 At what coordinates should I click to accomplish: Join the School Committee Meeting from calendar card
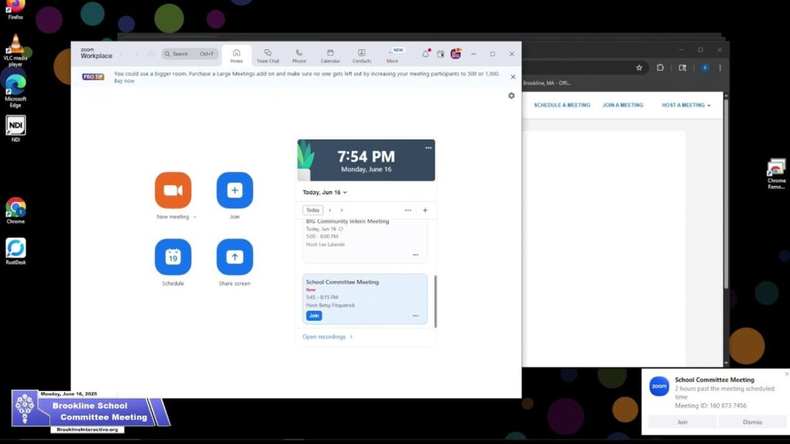coord(314,316)
